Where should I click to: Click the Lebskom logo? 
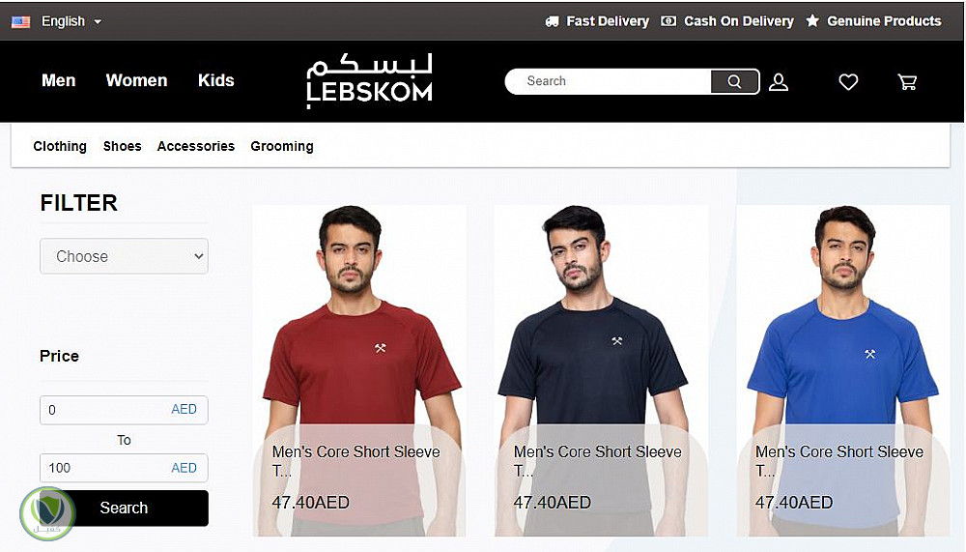(370, 81)
